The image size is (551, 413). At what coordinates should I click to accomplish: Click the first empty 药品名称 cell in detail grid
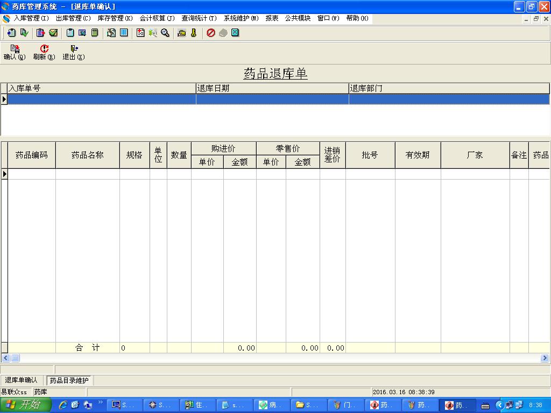[x=88, y=174]
